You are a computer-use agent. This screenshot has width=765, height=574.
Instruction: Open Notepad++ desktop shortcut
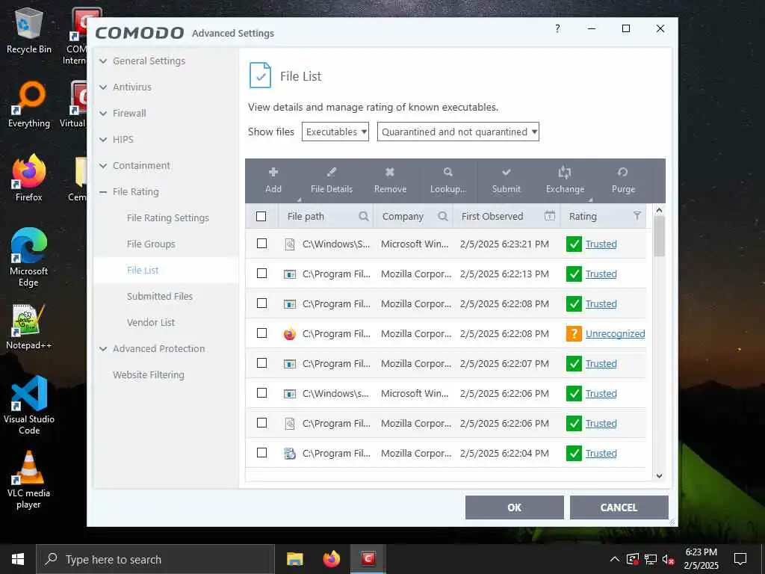(x=29, y=327)
